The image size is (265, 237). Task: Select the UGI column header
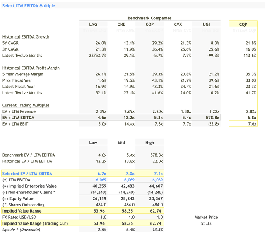(x=206, y=24)
